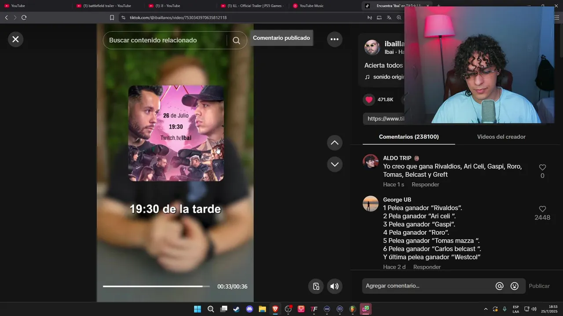This screenshot has height=316, width=563.
Task: Open the Comentarios (238100) tab
Action: pos(409,137)
